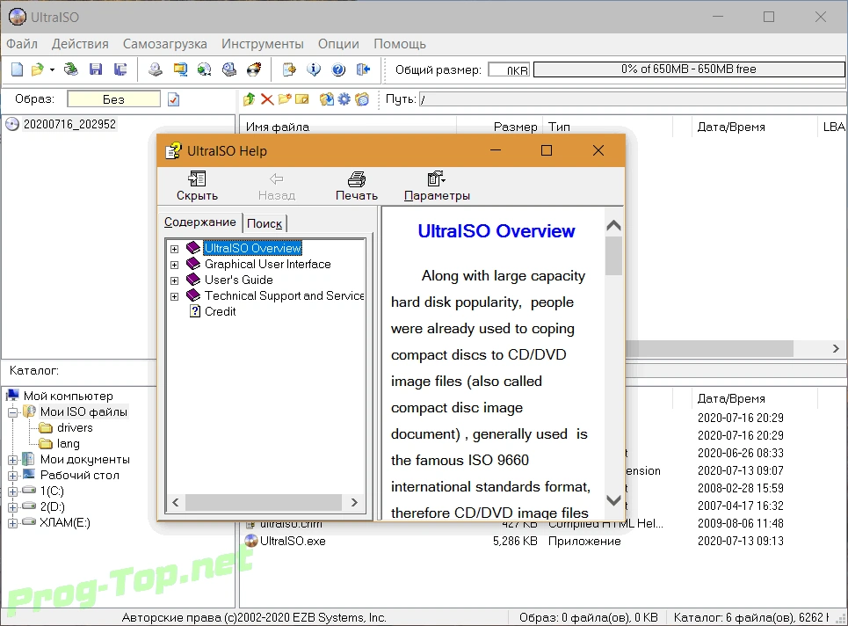The height and width of the screenshot is (626, 848).
Task: Expand the ХЛАМ(E:) drive node
Action: click(13, 523)
